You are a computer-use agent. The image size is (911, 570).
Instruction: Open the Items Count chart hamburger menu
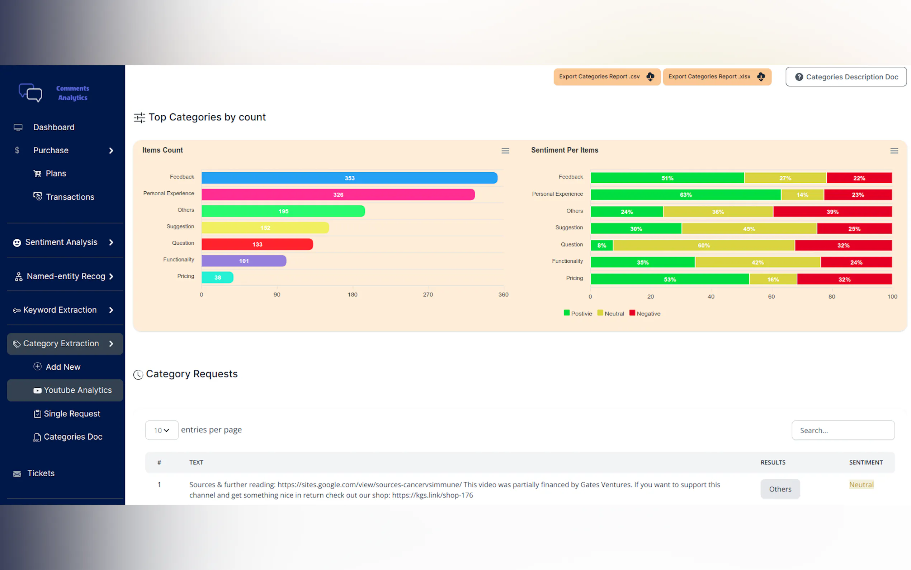pos(505,151)
